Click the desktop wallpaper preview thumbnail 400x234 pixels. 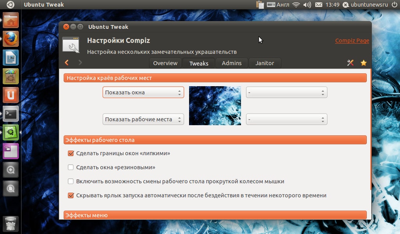(215, 106)
